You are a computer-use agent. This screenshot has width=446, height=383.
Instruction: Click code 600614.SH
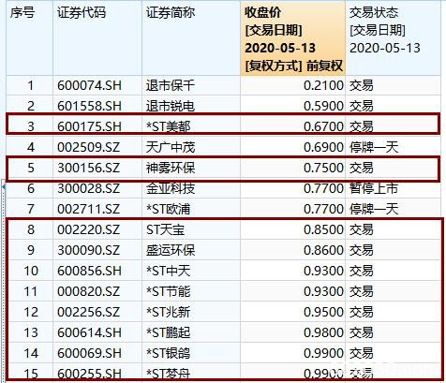[89, 332]
